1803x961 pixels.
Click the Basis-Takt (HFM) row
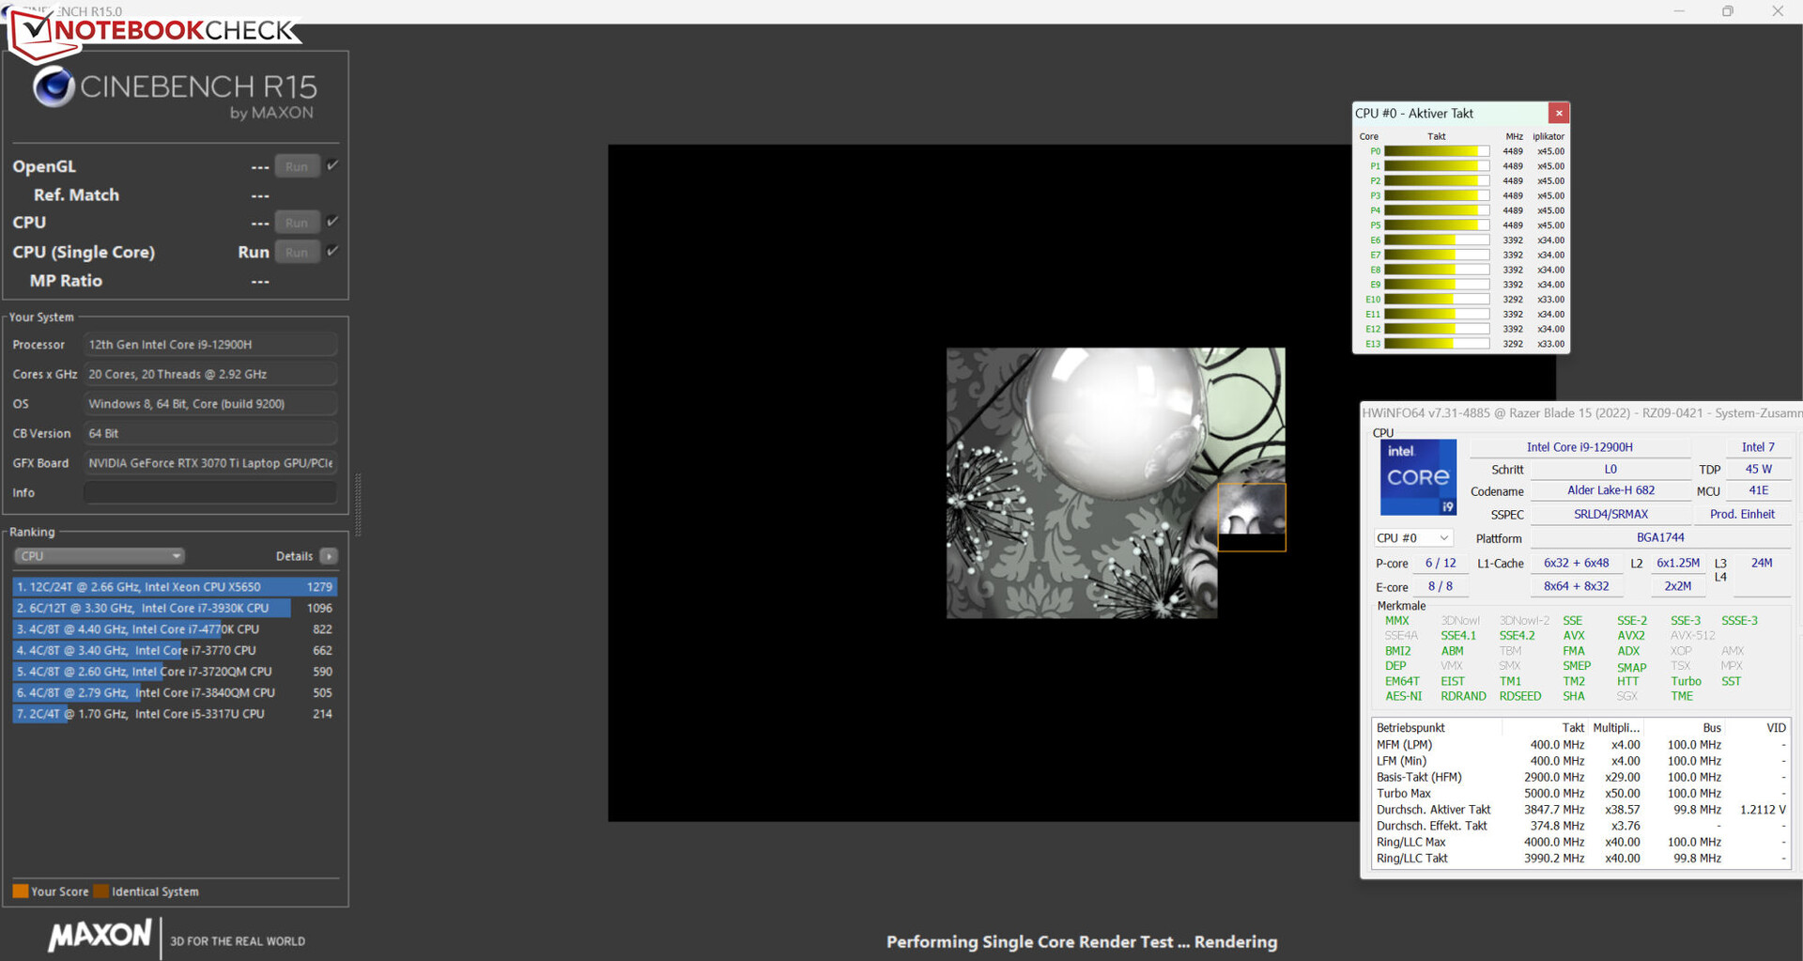(x=1580, y=777)
